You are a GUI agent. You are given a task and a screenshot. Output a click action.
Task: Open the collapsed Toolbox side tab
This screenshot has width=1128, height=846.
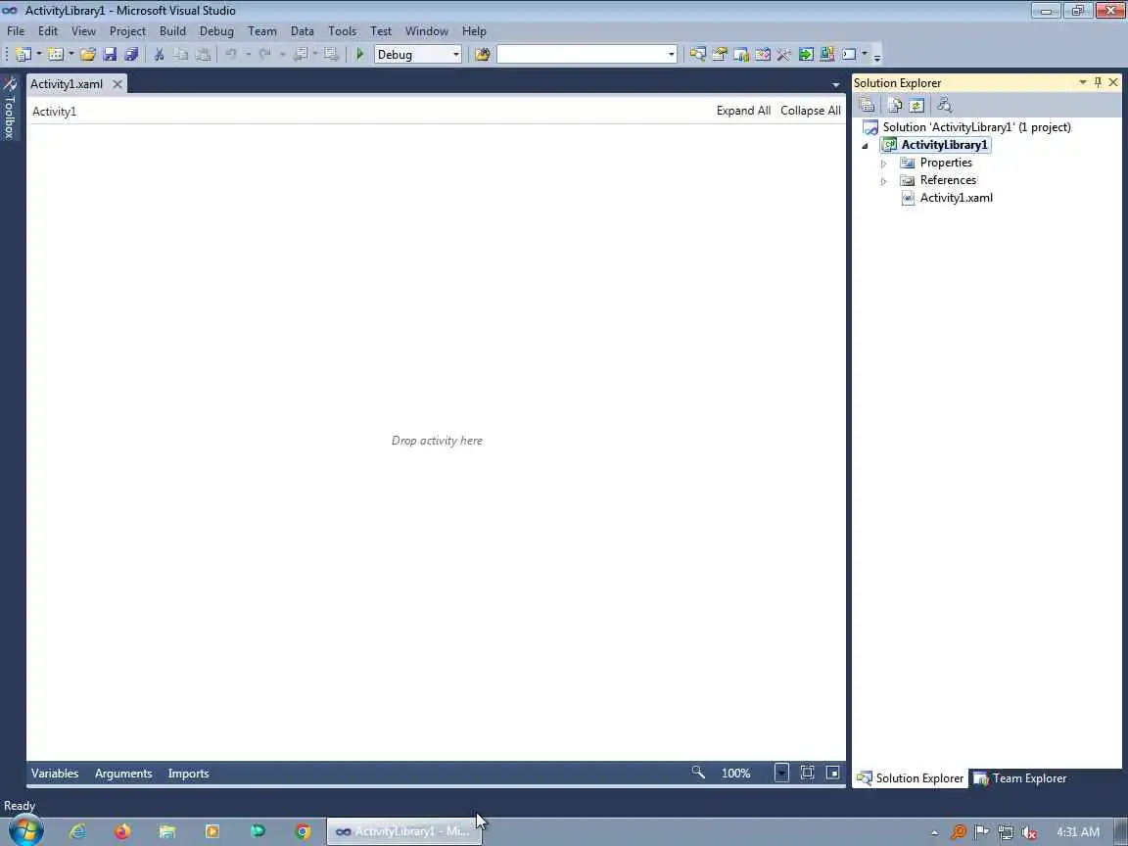(10, 108)
